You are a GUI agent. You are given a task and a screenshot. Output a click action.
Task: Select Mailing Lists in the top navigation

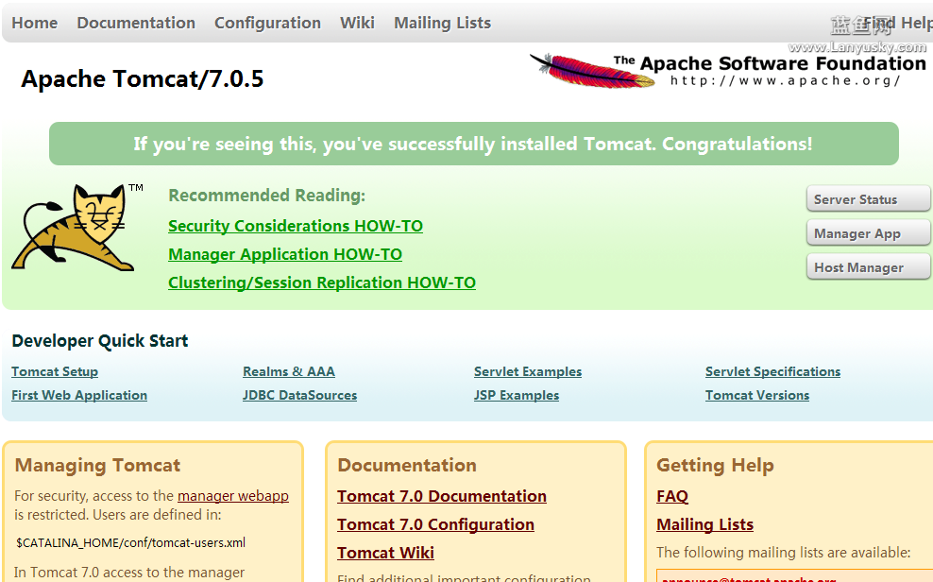coord(442,23)
